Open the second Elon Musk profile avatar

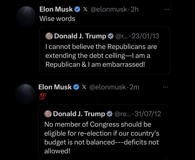tap(25, 94)
